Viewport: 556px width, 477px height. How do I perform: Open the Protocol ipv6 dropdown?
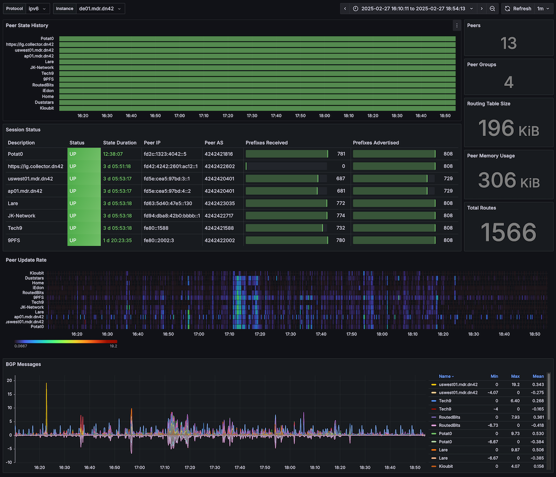point(38,9)
